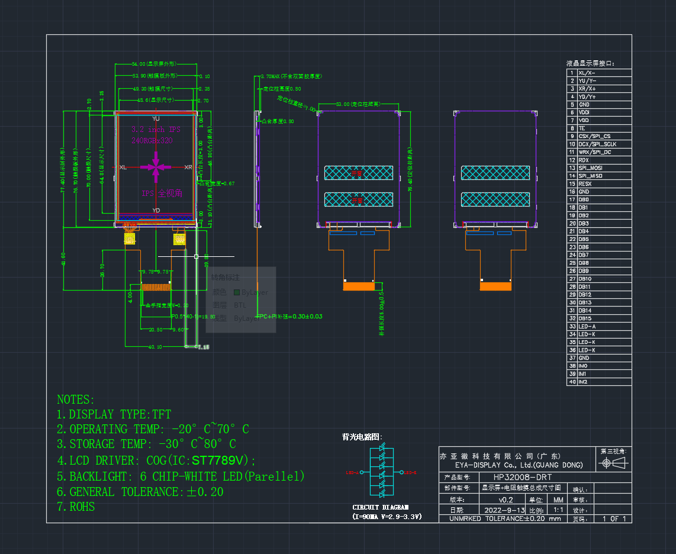The image size is (676, 554).
Task: Select pin 6 row VDDI
Action: [599, 112]
